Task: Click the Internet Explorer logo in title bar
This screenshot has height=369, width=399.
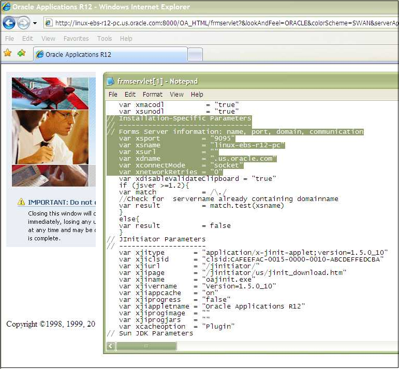Action: (x=6, y=7)
